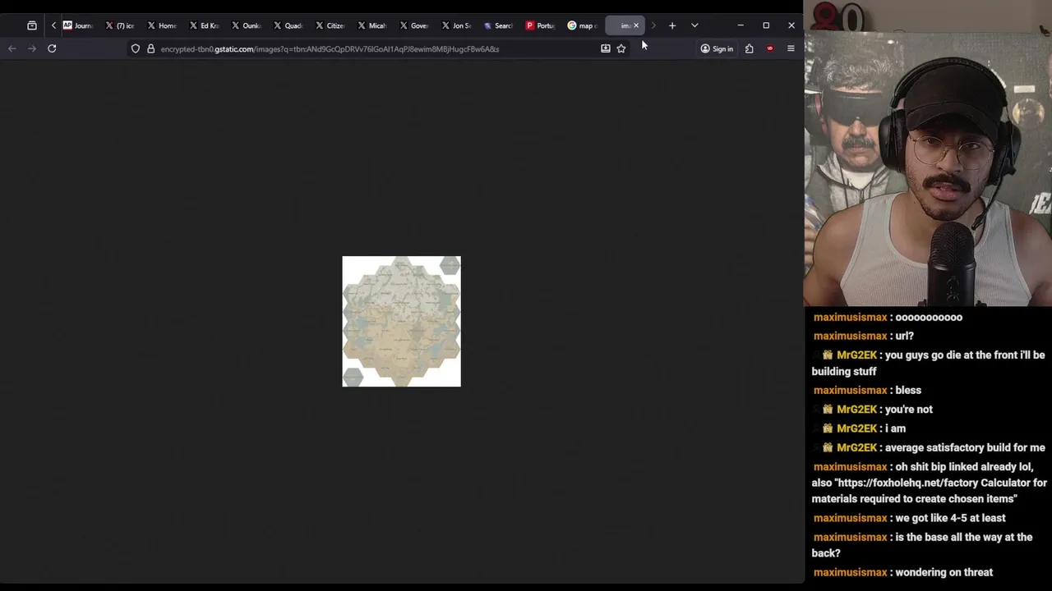1052x591 pixels.
Task: Save page to Pocket icon
Action: click(606, 48)
